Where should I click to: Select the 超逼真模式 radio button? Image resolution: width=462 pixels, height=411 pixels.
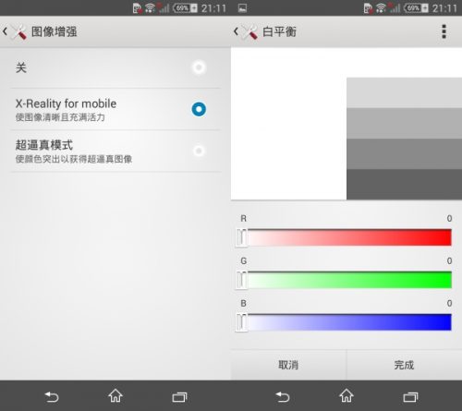pos(199,151)
